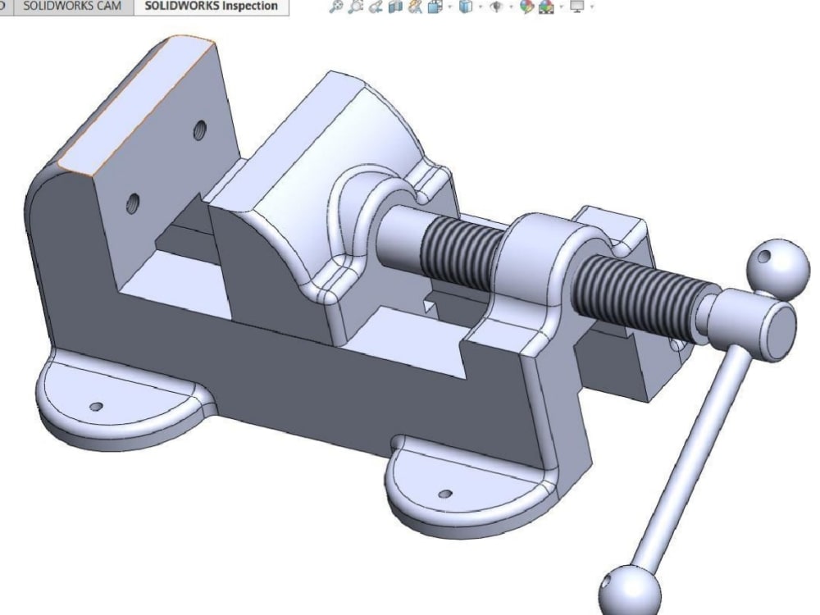Expand the View Orientation dropdown arrow
The height and width of the screenshot is (615, 820).
click(x=449, y=8)
